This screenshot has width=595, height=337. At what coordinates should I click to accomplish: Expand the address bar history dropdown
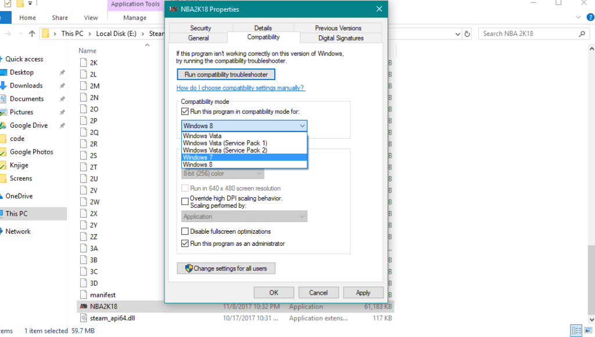(x=458, y=34)
